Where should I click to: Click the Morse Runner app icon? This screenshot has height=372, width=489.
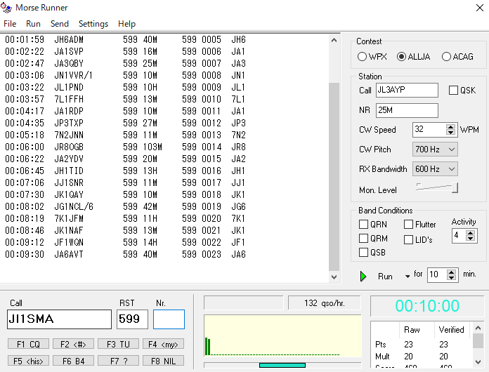[x=6, y=8]
